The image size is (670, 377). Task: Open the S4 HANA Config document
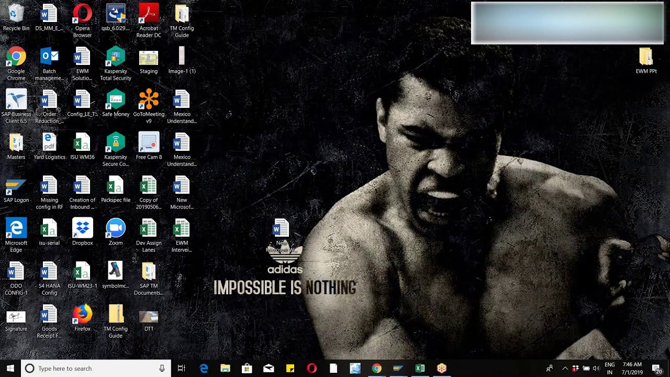coord(49,279)
